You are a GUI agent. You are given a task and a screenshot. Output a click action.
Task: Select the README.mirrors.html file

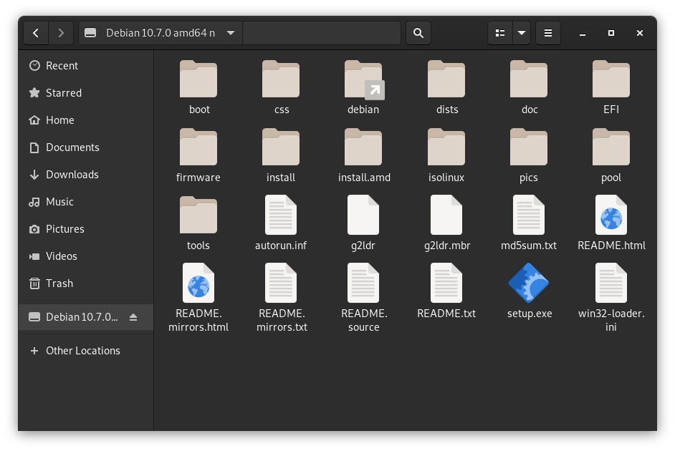198,298
